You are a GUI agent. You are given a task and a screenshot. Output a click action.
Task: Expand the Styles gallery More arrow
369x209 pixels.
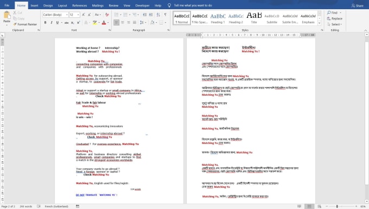(x=319, y=23)
